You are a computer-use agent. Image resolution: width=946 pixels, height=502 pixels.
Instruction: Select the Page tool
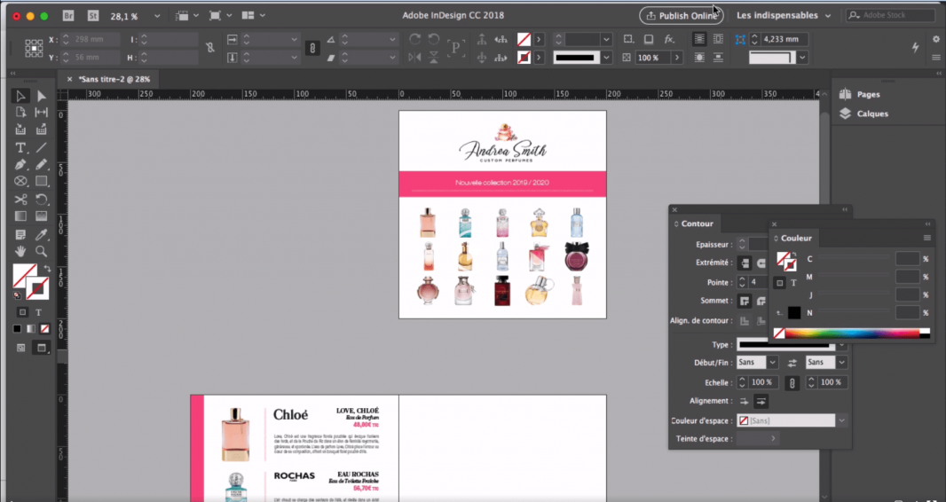point(20,112)
